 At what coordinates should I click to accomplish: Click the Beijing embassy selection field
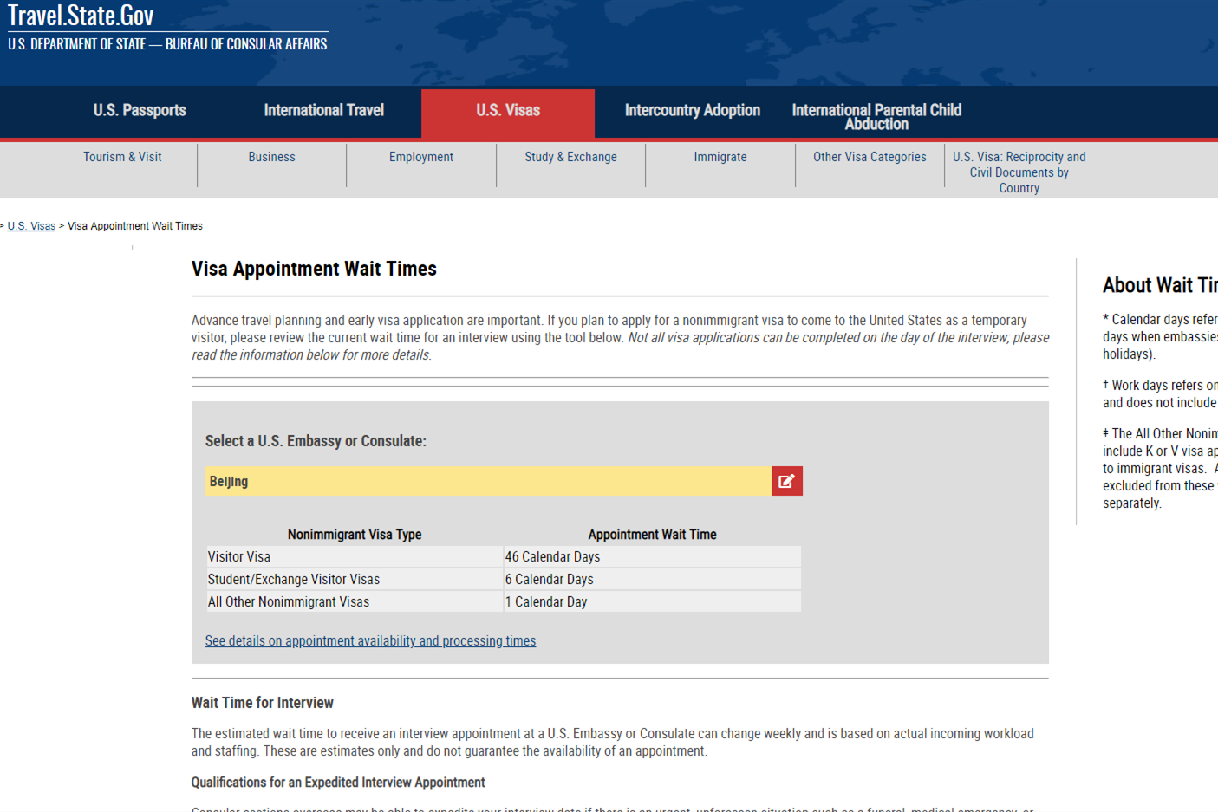pos(488,481)
